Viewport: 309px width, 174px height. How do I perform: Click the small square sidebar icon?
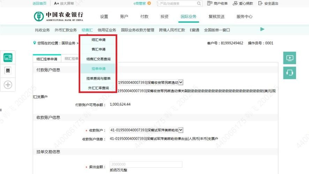(x=8, y=70)
